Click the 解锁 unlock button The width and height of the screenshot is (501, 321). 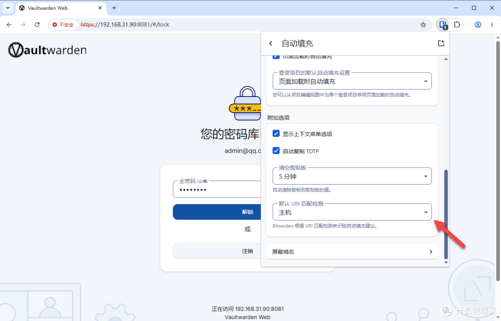tap(217, 212)
